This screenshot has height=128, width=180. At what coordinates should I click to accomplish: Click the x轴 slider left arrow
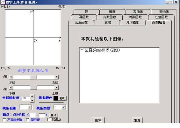[11, 88]
